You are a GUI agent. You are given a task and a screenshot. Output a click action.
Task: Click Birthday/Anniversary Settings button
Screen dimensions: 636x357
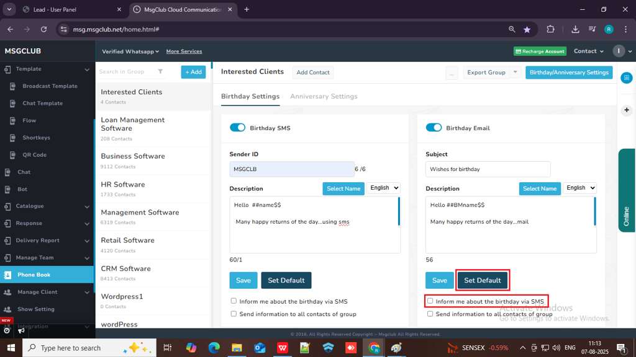(x=569, y=73)
